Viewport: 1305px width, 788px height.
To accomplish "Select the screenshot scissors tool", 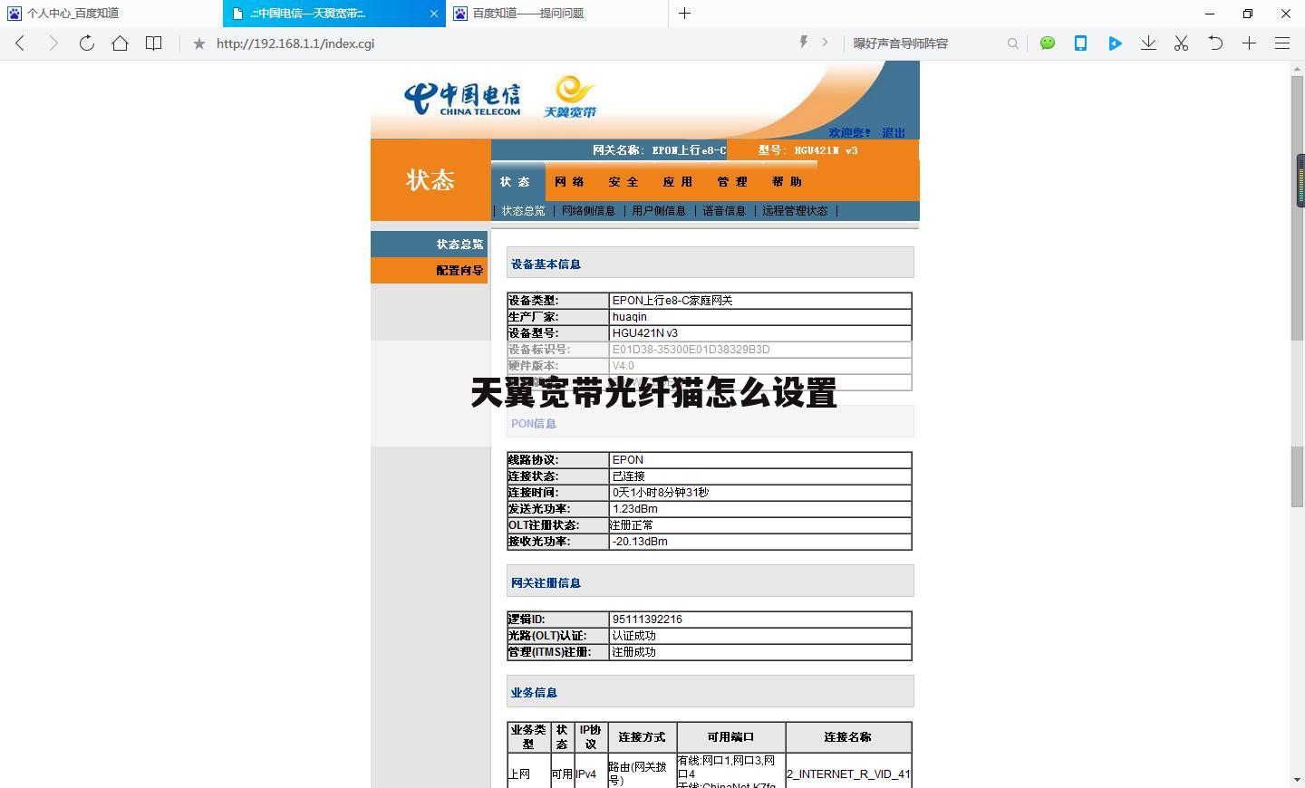I will click(1181, 43).
